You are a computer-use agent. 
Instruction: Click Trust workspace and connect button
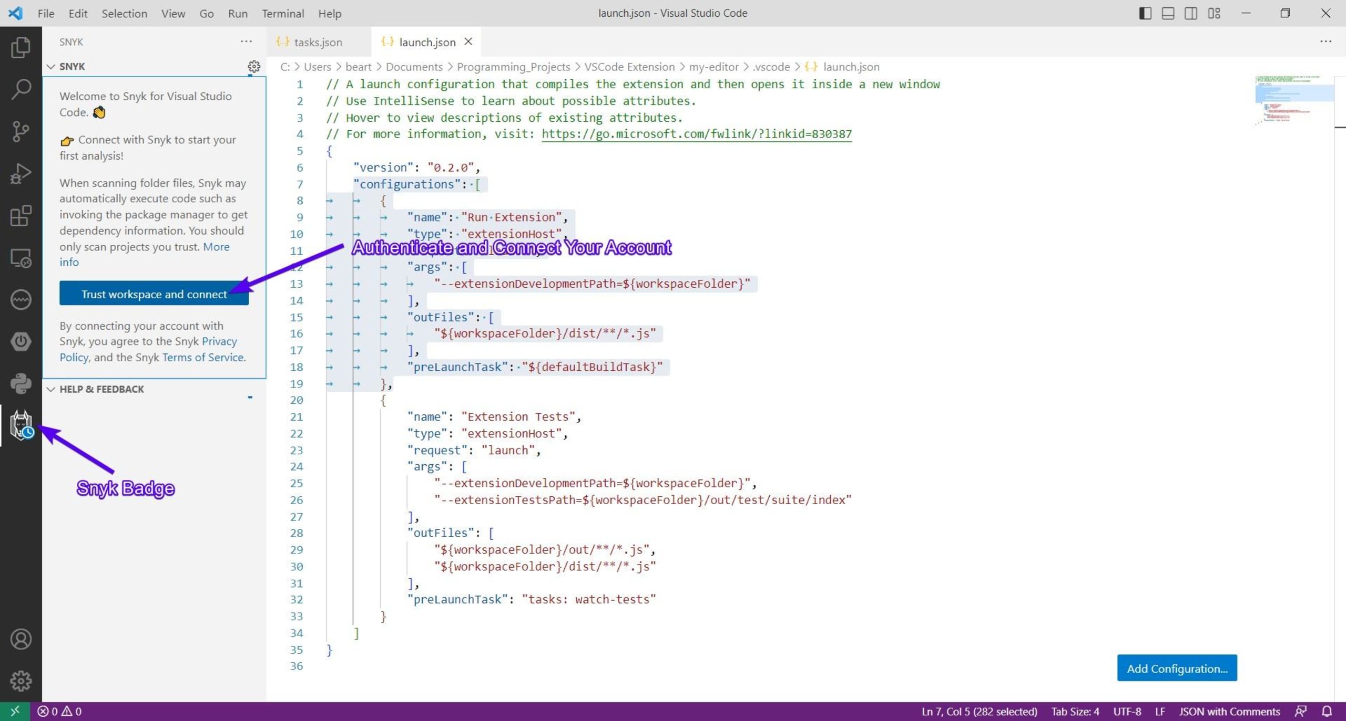pyautogui.click(x=154, y=294)
